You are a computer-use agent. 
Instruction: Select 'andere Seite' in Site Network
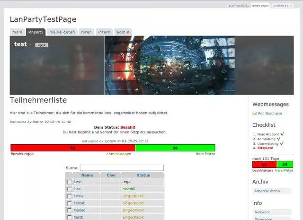tap(283, 6)
